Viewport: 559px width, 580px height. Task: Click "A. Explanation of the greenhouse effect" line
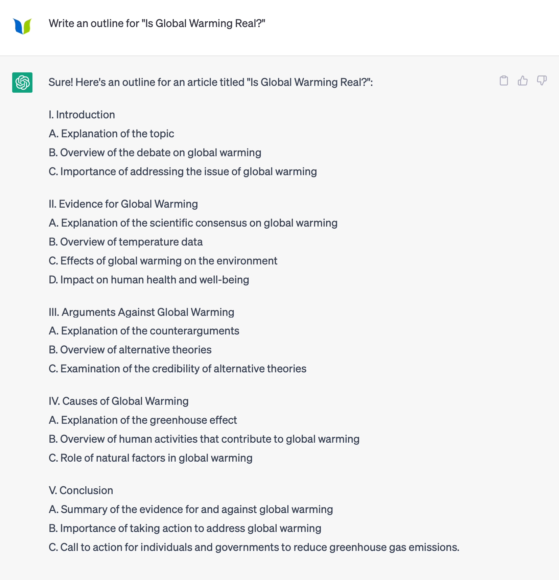143,420
